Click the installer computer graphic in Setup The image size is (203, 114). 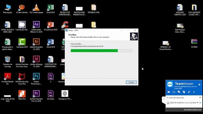[134, 36]
